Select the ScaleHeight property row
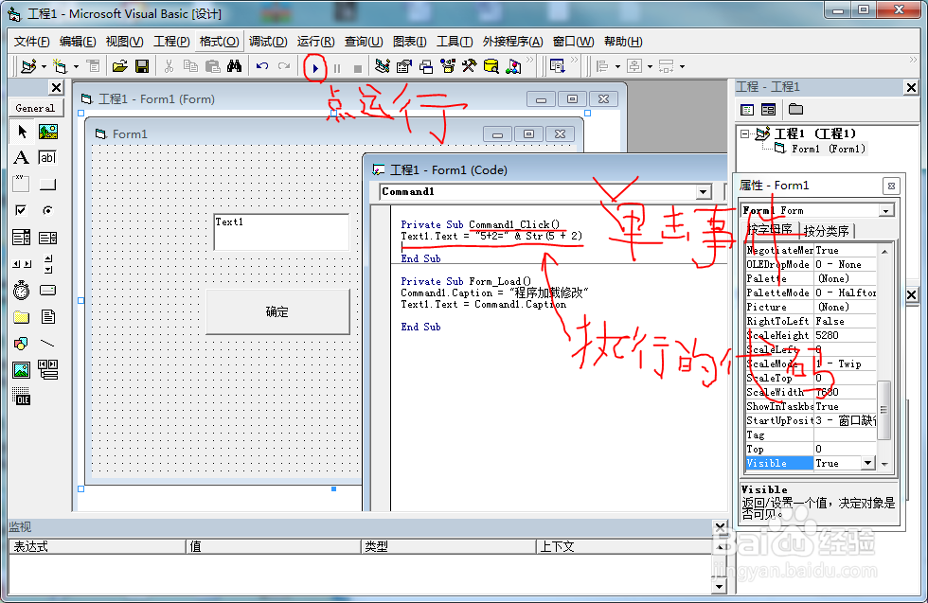The image size is (928, 603). coord(810,335)
